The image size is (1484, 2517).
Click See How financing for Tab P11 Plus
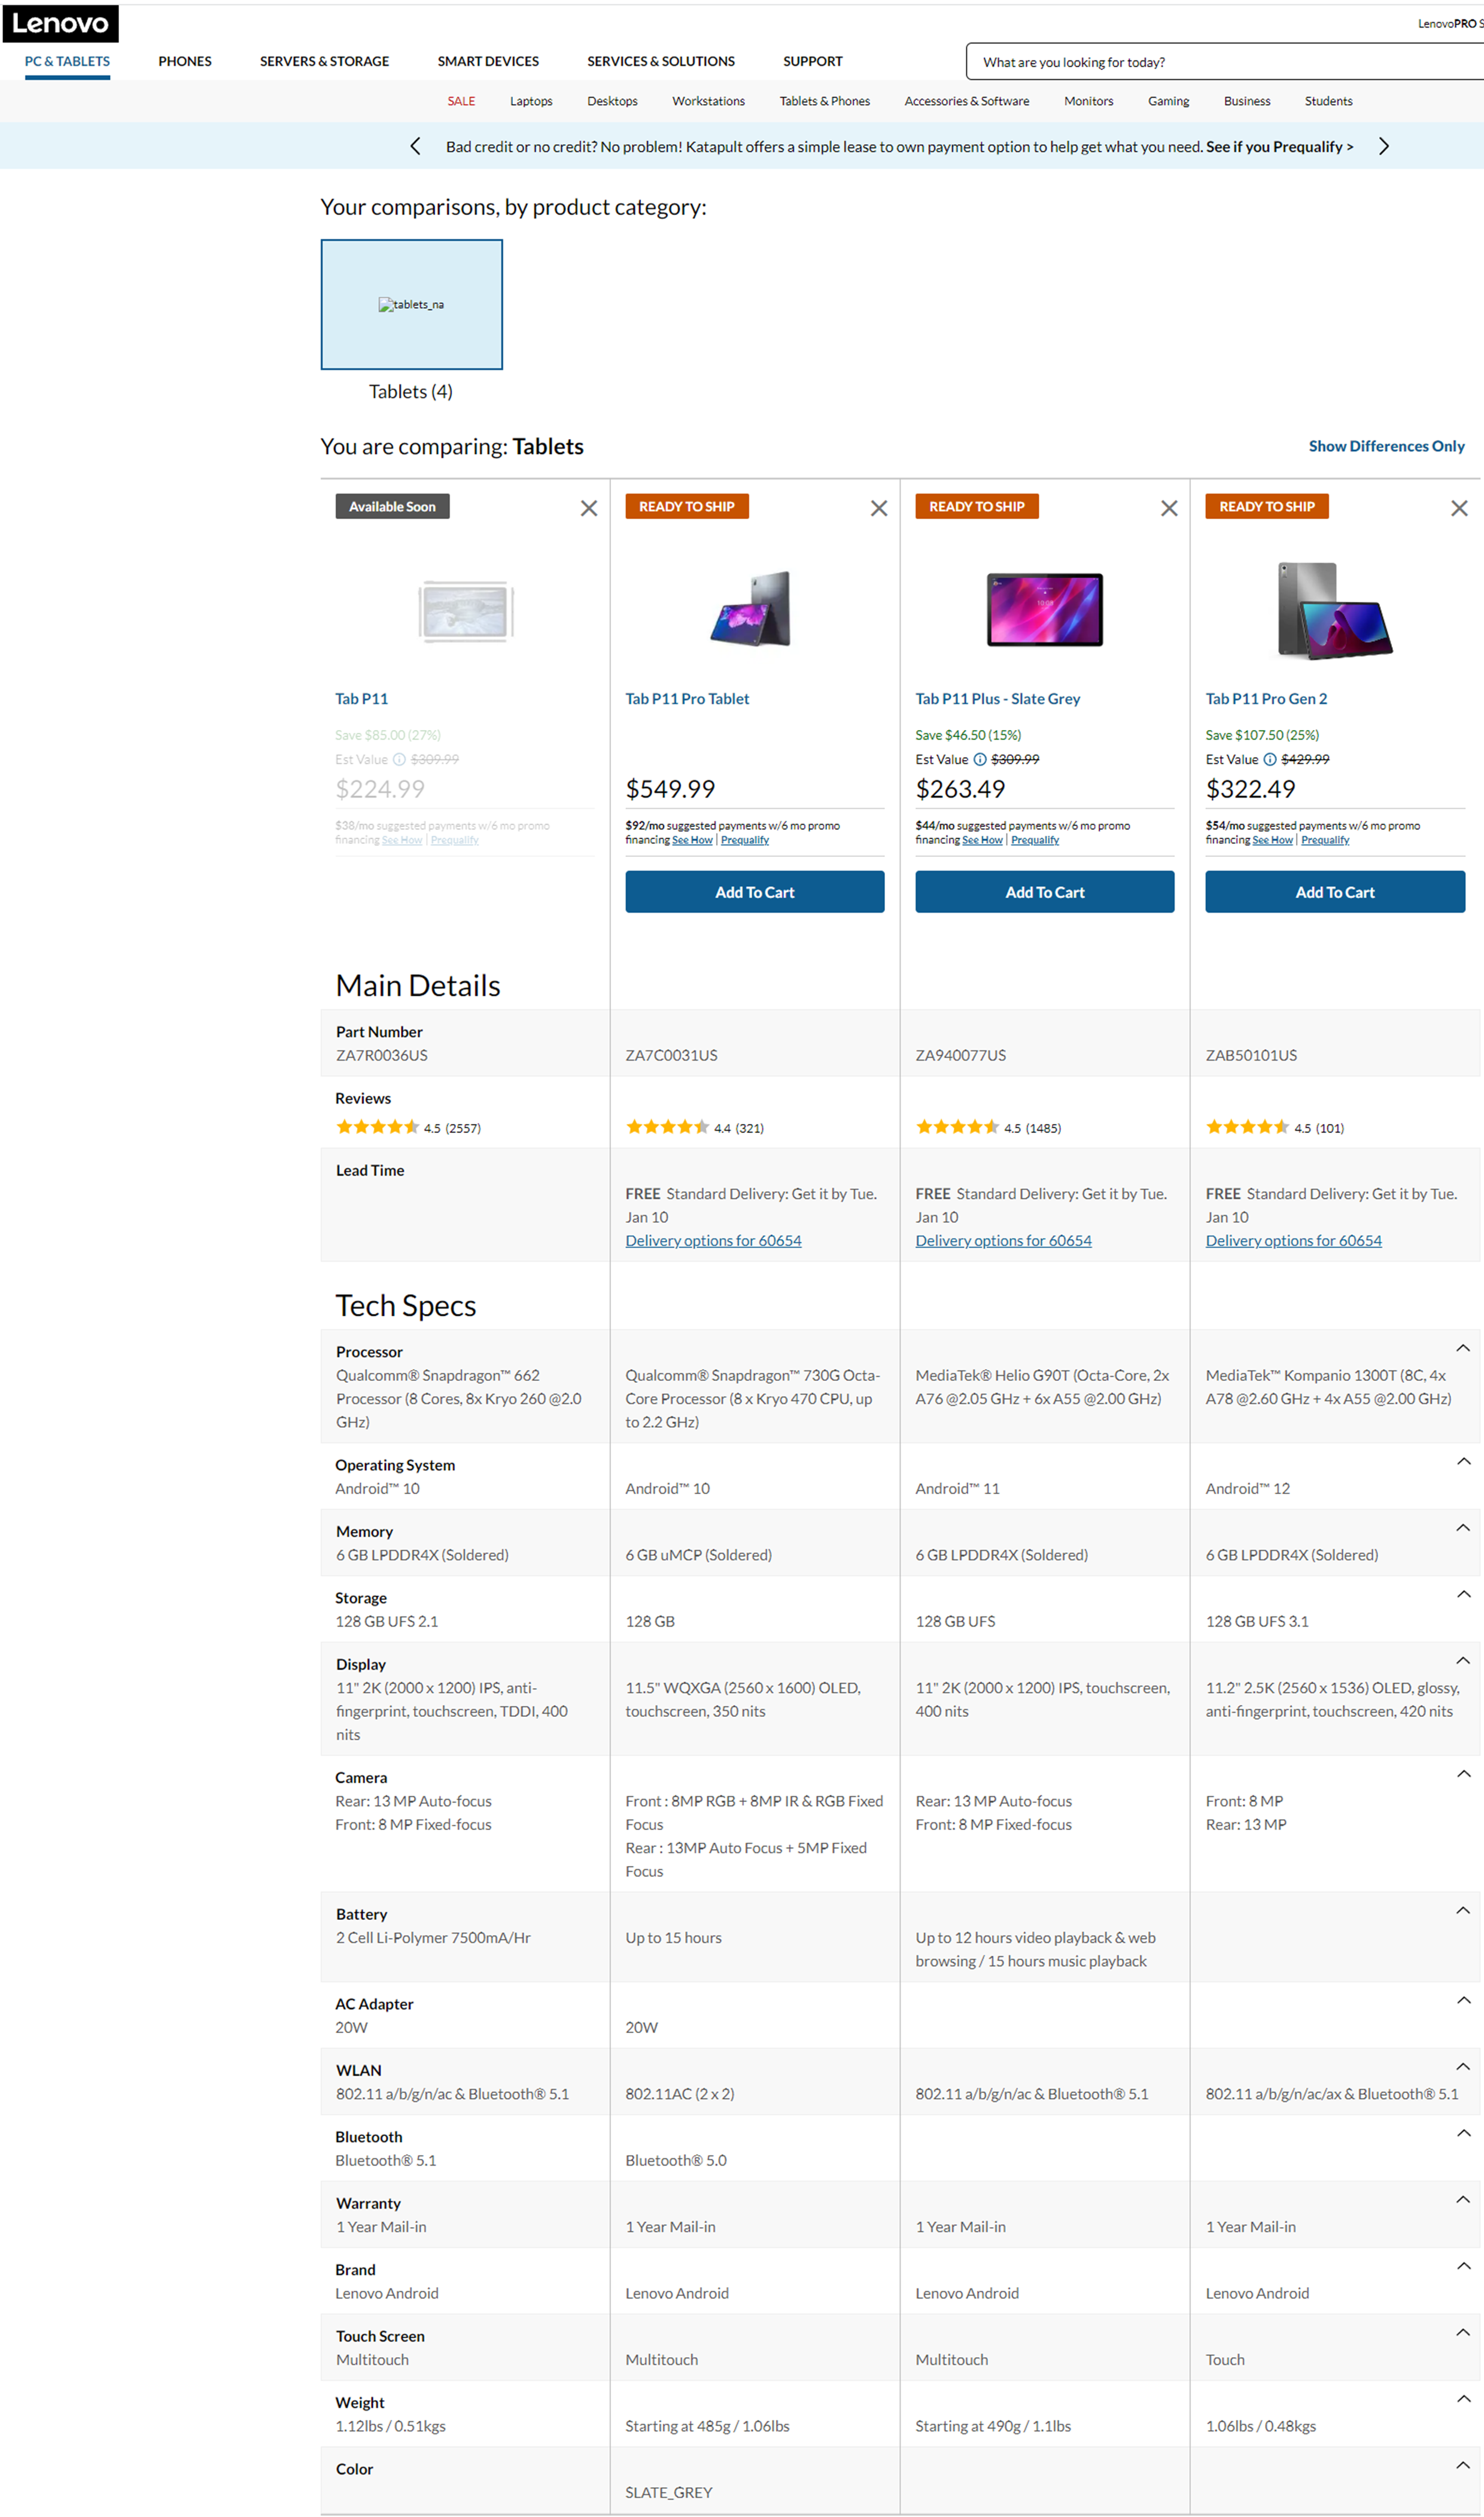click(982, 840)
